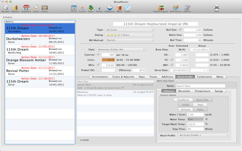Toggle the Calories auto checkbox
Screen dimensions: 242x151
[x=98, y=55]
